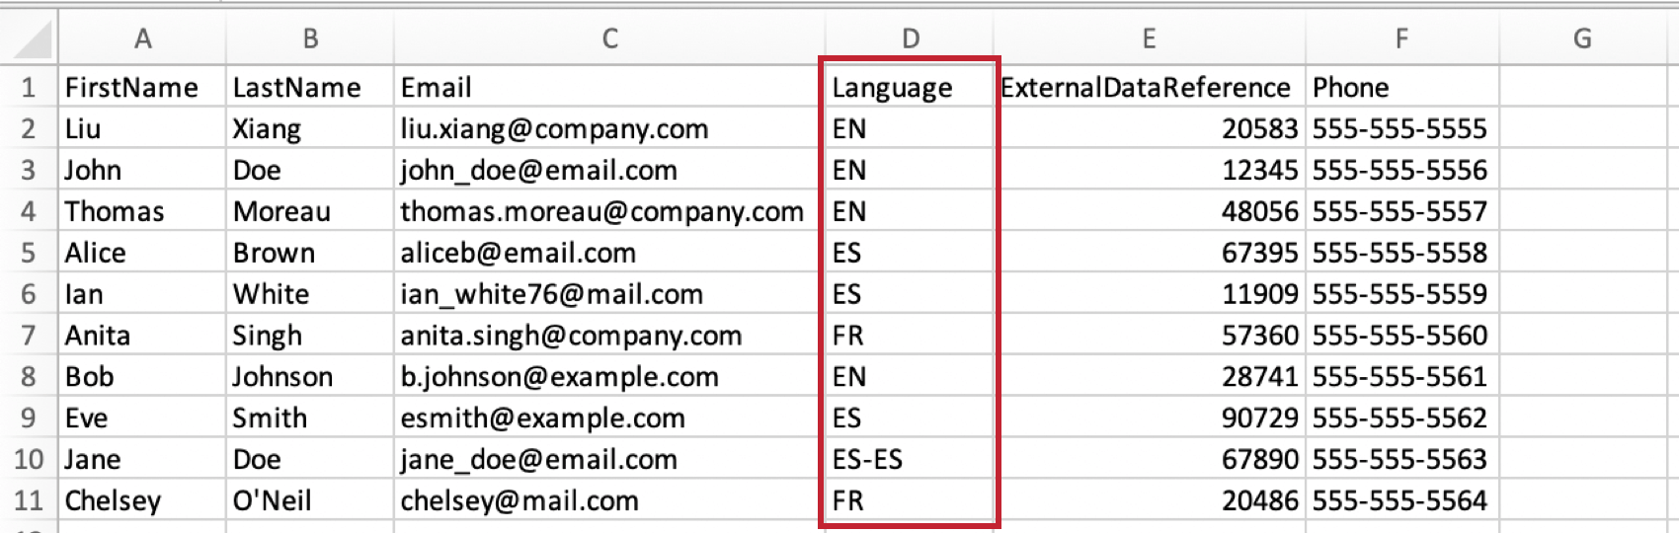Select the O'Neil last name cell

[x=310, y=500]
